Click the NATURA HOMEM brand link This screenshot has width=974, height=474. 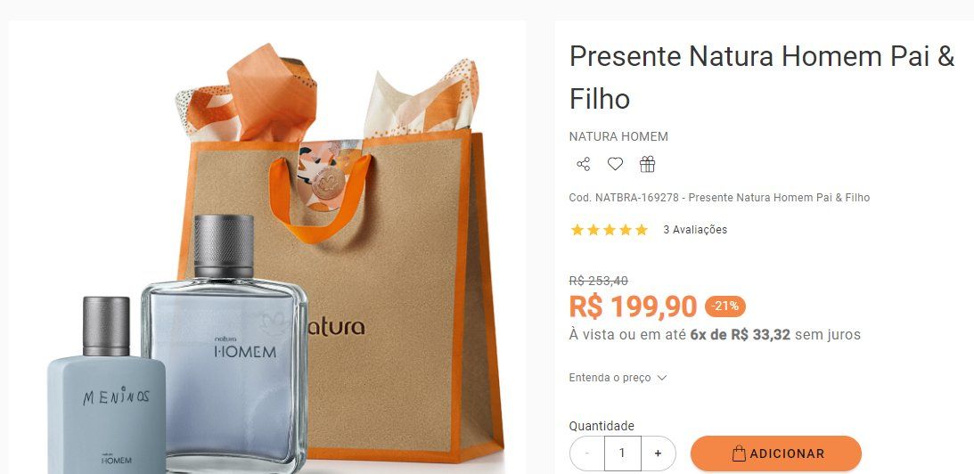[x=618, y=136]
